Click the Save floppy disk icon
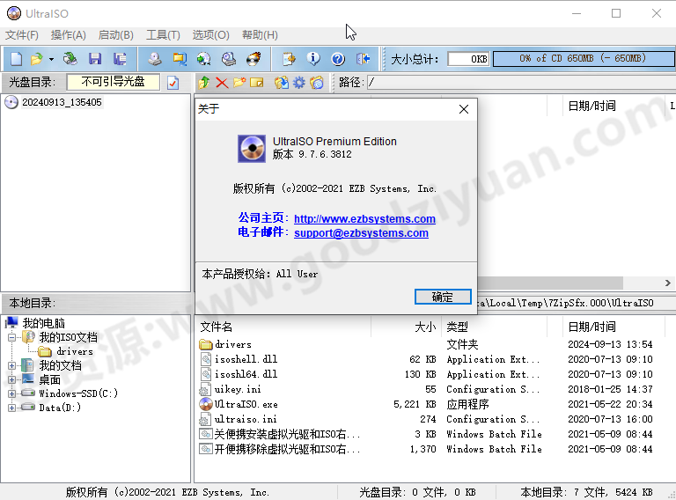 point(95,59)
